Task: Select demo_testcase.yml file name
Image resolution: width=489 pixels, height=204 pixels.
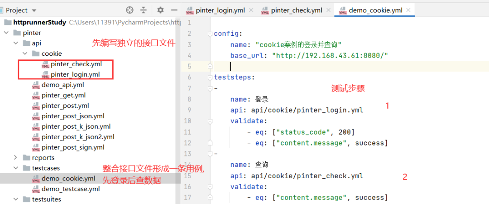Action: pyautogui.click(x=71, y=189)
